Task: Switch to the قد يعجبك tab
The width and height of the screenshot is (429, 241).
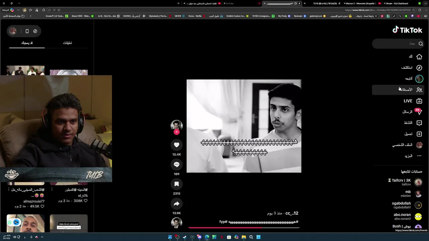Action: [x=27, y=43]
